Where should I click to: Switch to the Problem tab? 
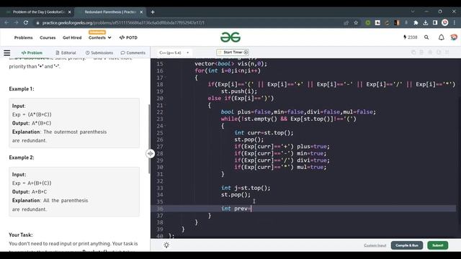(x=32, y=53)
